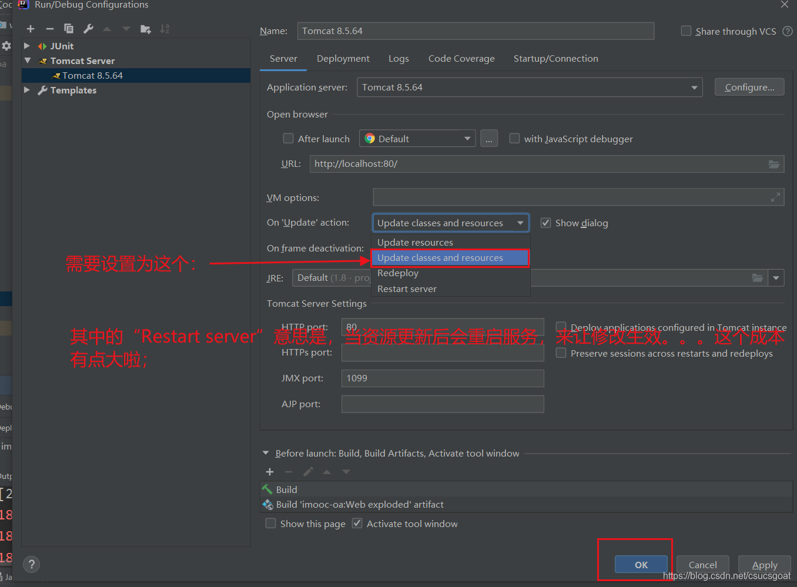Click the Apply button
The image size is (797, 587).
click(x=765, y=565)
